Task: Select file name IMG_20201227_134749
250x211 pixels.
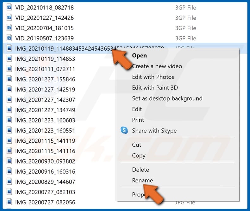Action: point(45,110)
